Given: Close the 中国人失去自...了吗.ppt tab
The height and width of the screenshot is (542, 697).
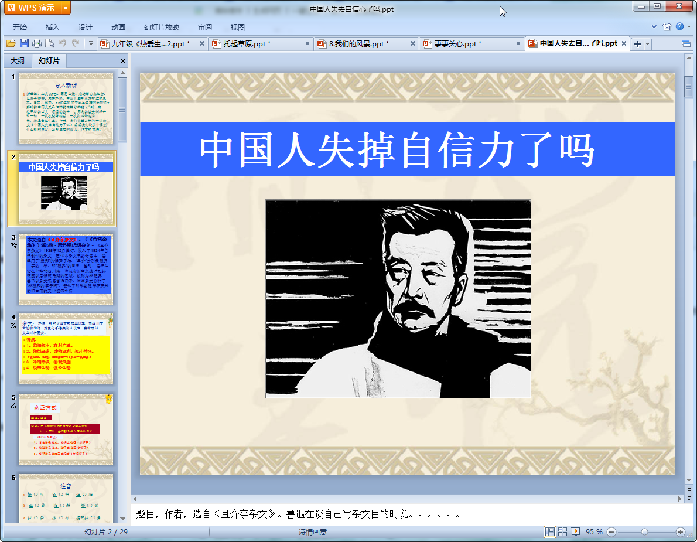Looking at the screenshot, I should click(x=624, y=43).
